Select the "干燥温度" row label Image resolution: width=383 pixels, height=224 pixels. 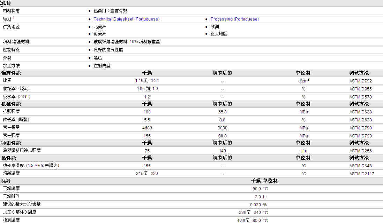[11, 188]
